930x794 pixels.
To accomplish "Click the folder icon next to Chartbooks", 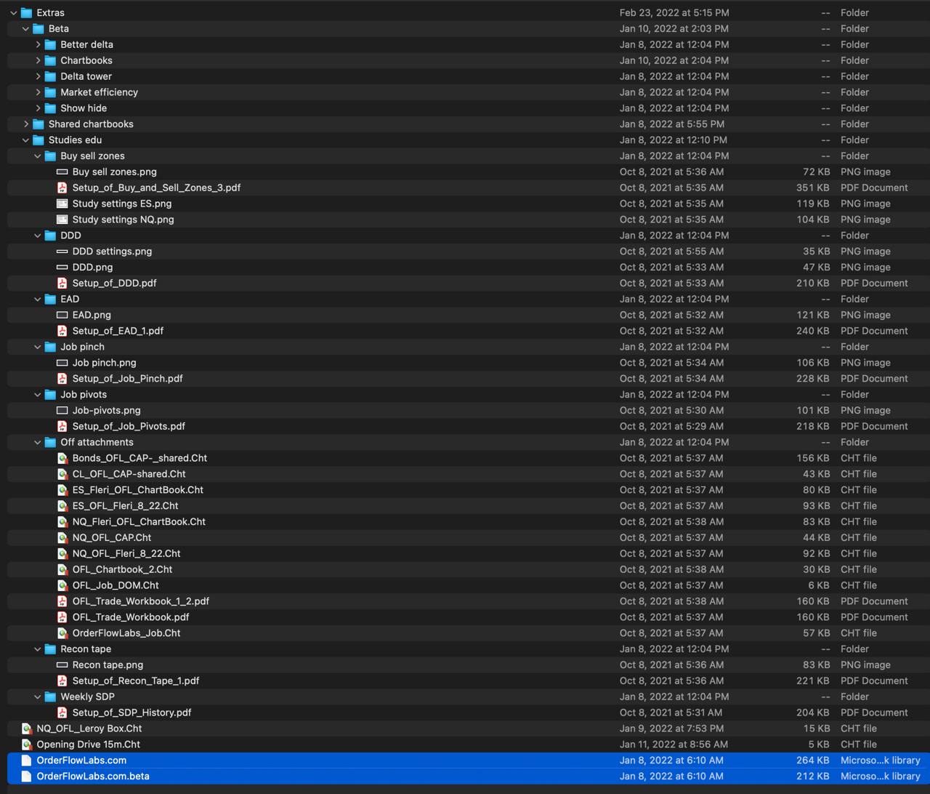I will (49, 60).
